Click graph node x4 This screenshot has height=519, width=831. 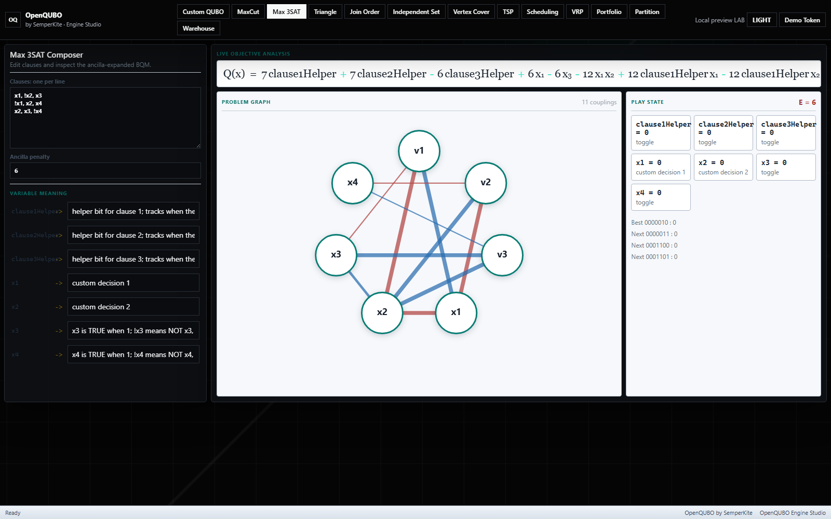353,183
